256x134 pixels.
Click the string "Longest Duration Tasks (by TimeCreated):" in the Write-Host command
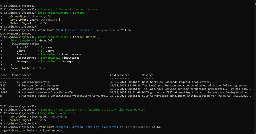89,127
